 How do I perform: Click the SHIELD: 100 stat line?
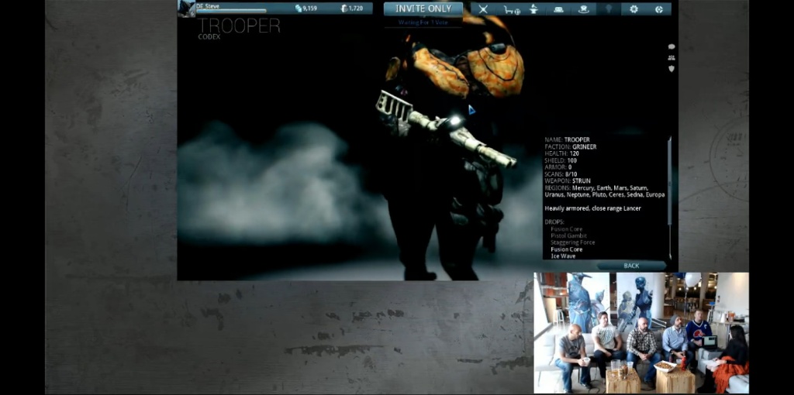pos(561,160)
